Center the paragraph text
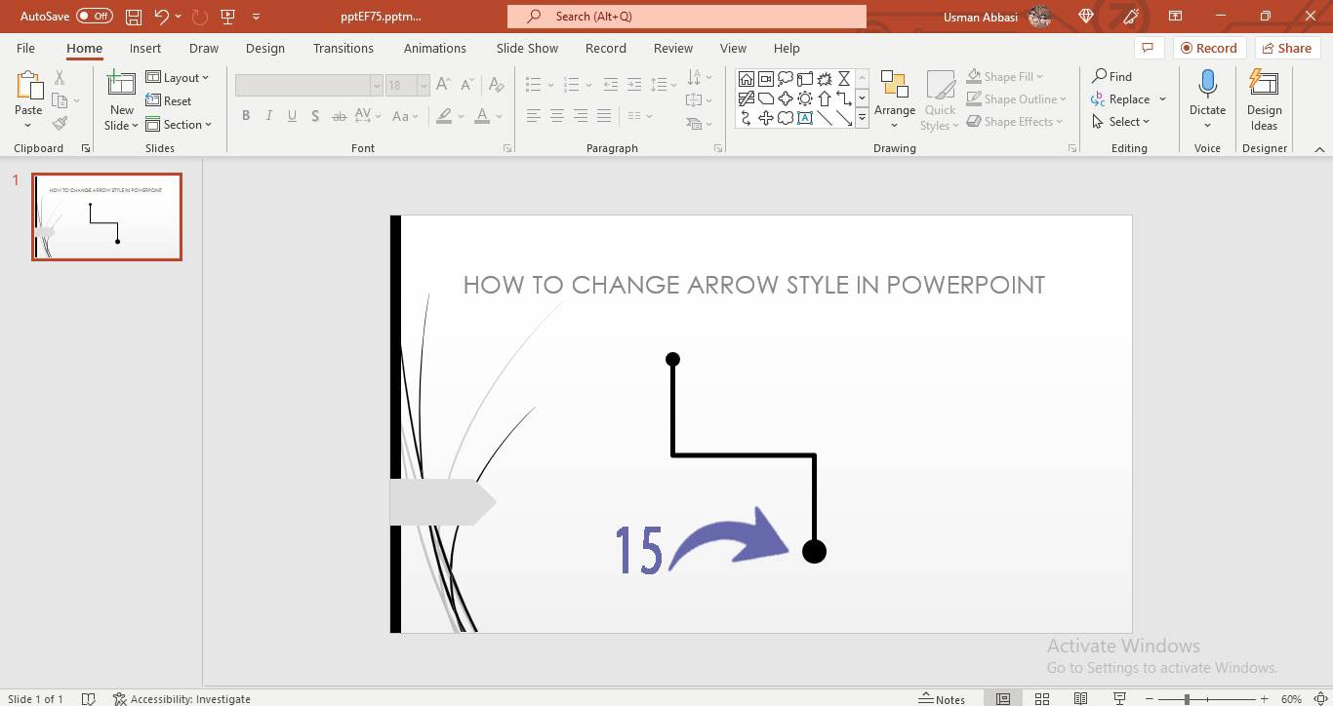1333x706 pixels. pyautogui.click(x=557, y=116)
